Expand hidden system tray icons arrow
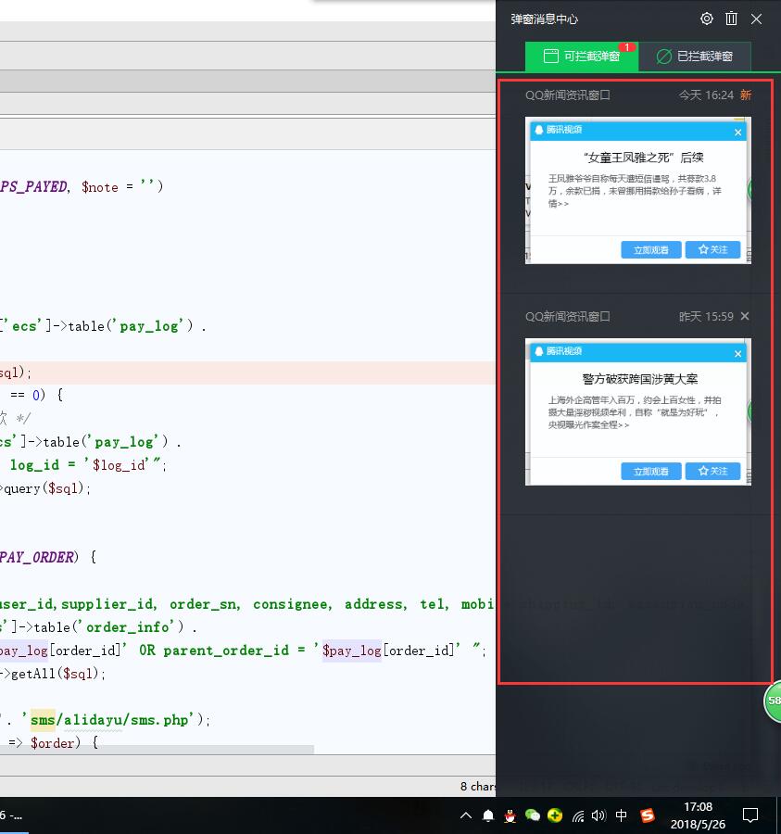781x834 pixels. coord(466,815)
